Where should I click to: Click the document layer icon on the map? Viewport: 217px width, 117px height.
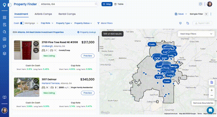point(212,82)
